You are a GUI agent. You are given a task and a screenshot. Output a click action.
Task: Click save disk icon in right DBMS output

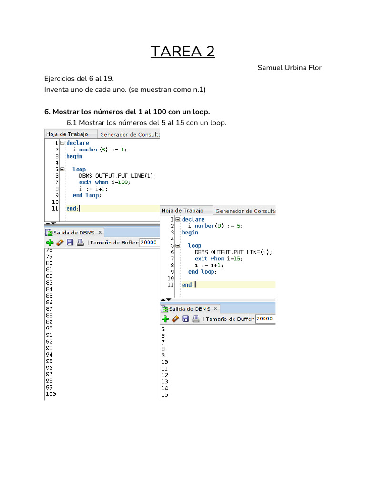(185, 319)
